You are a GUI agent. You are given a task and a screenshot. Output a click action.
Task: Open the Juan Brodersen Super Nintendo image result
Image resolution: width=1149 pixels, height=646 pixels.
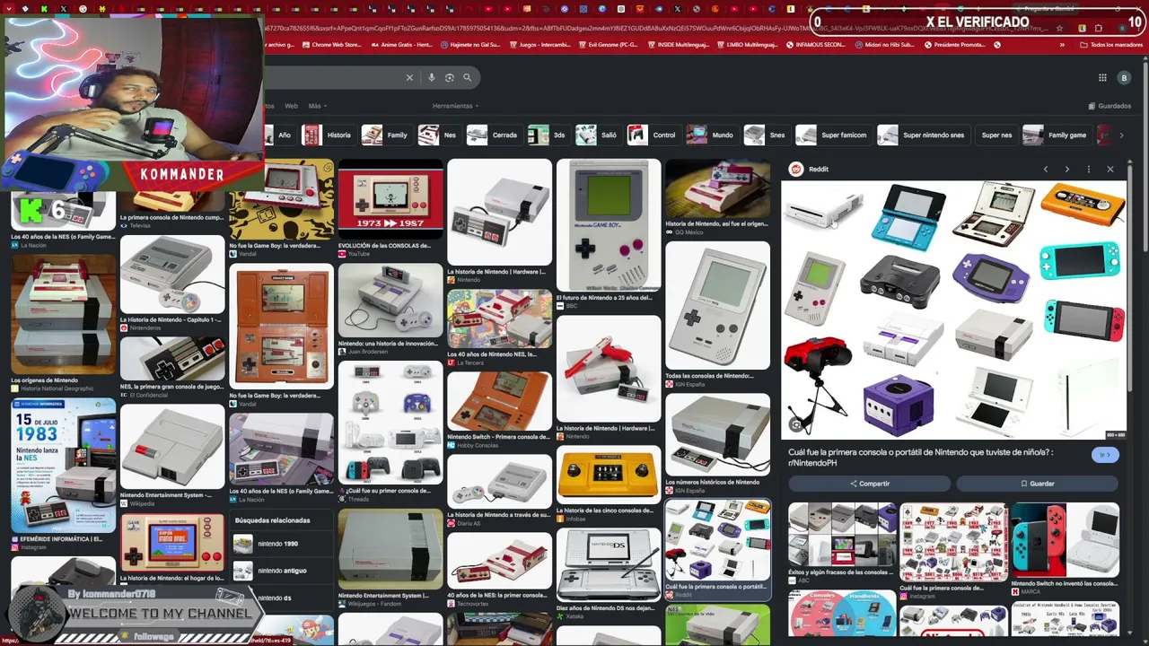click(390, 301)
